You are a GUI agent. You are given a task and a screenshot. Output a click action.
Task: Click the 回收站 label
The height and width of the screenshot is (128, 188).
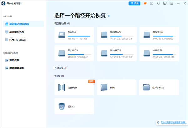coord(71,107)
